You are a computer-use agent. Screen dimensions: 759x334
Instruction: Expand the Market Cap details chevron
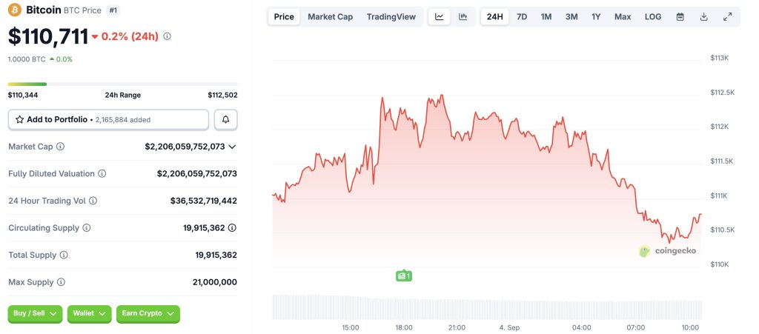pos(233,147)
